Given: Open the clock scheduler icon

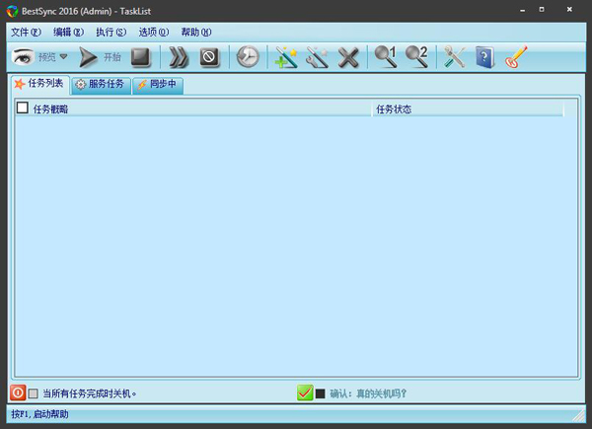Looking at the screenshot, I should [248, 57].
